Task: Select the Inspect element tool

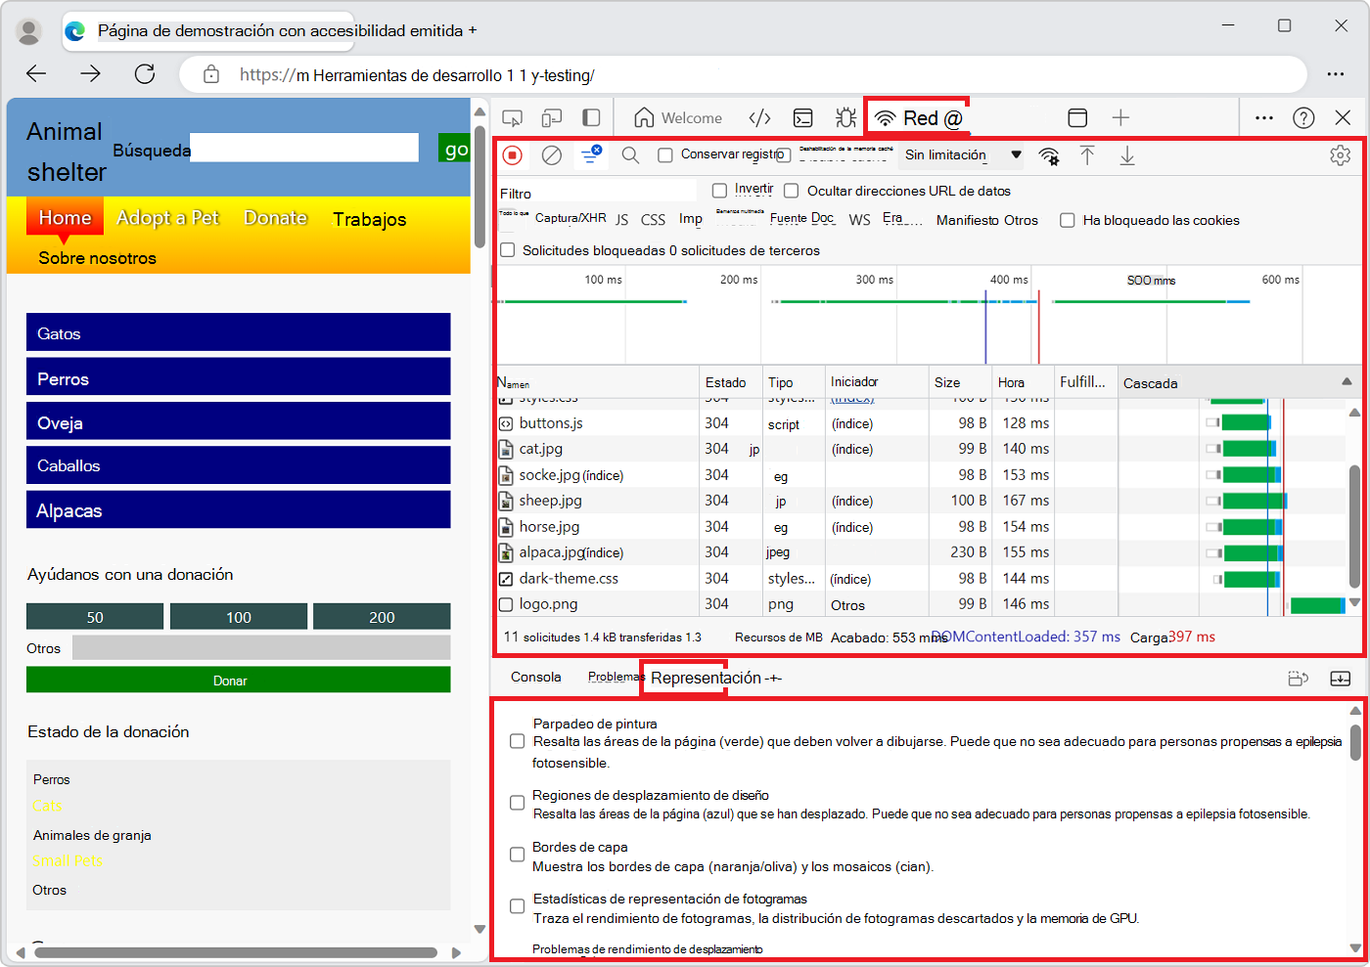Action: coord(512,116)
